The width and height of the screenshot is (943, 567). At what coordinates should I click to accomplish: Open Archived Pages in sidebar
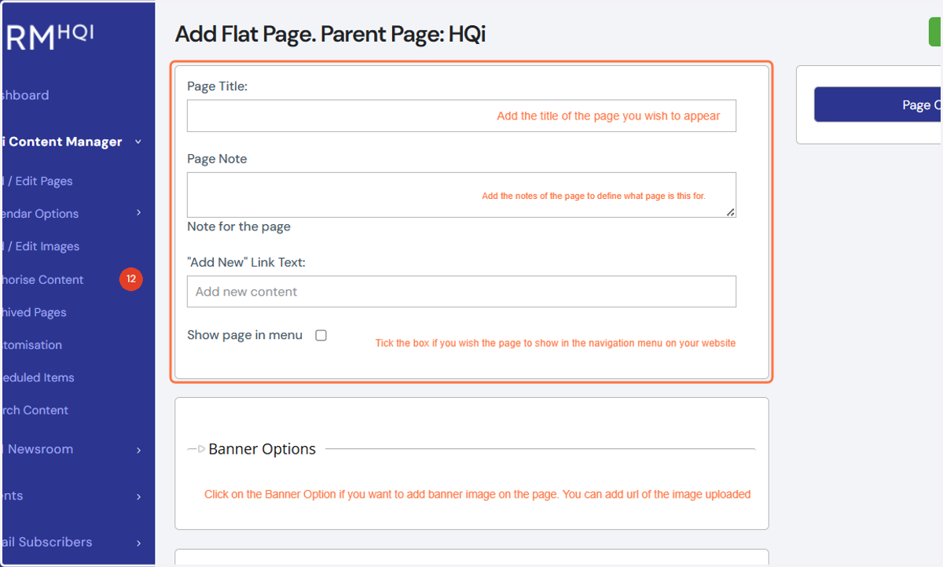tap(34, 312)
